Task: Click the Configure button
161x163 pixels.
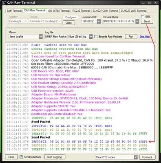Action: coord(71,17)
